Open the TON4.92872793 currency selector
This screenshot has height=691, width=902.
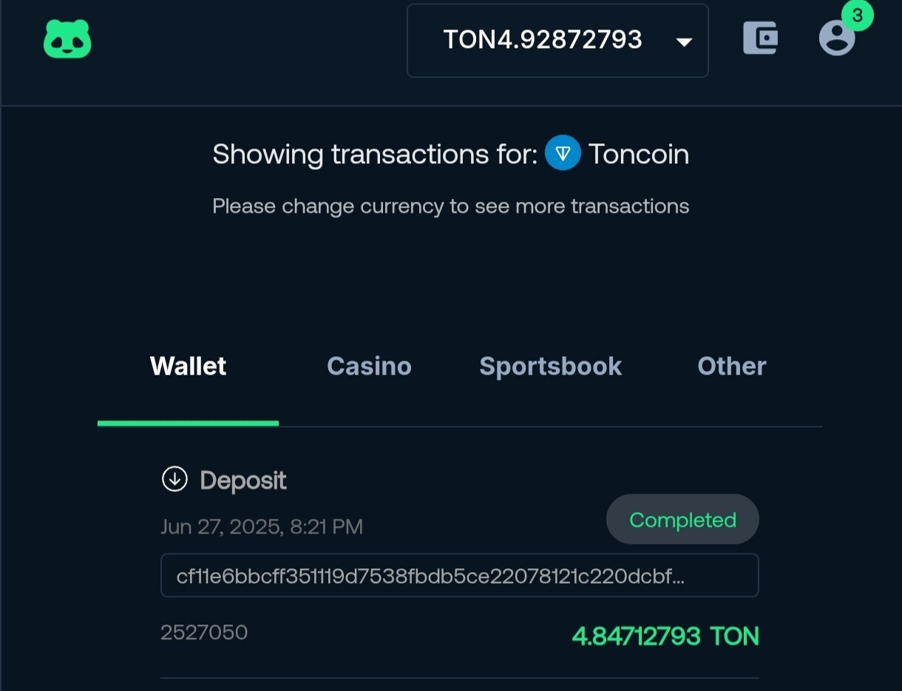(557, 41)
